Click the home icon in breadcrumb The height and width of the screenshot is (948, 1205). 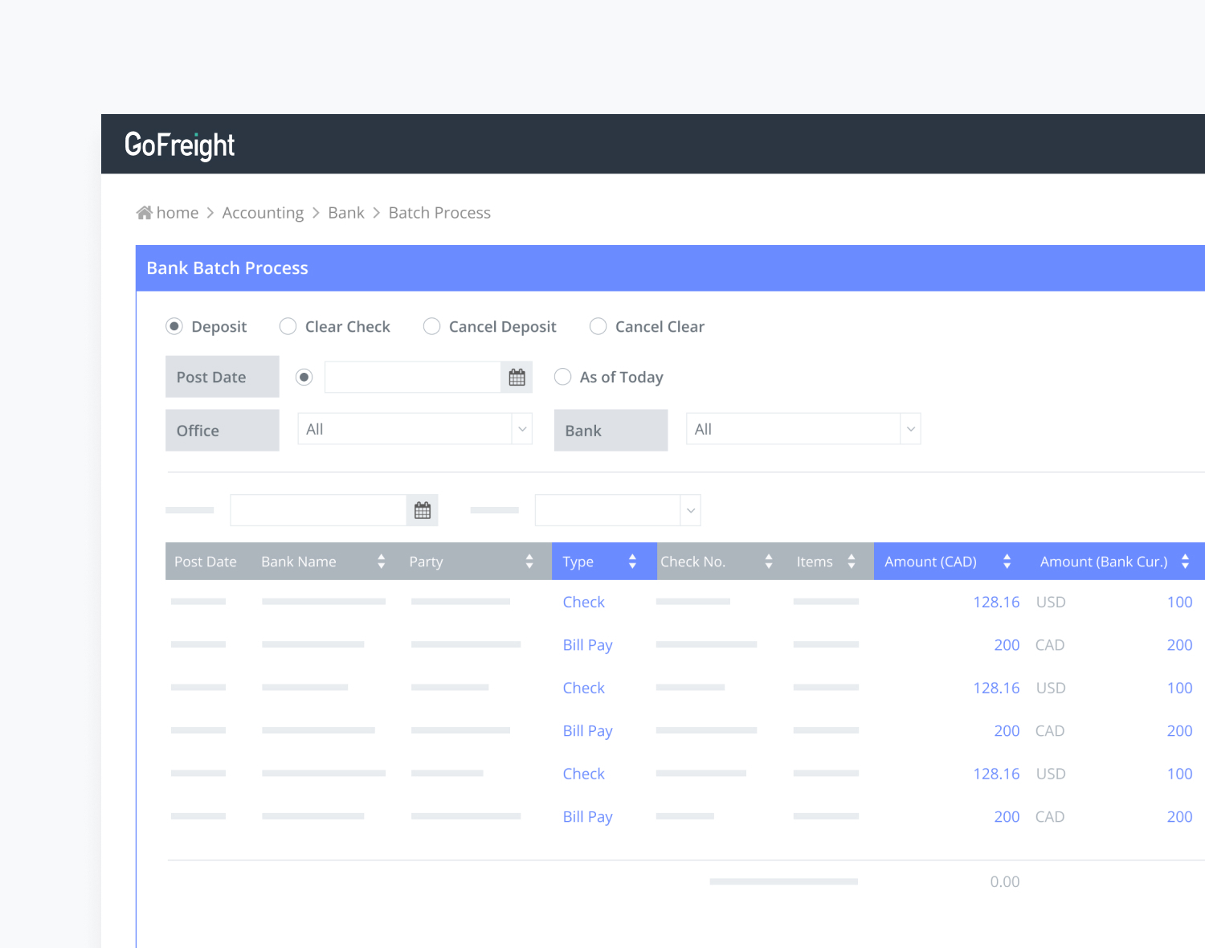click(x=144, y=213)
